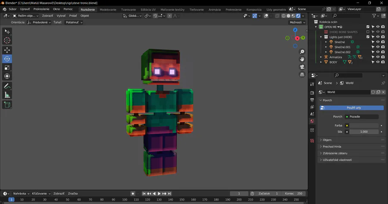
Task: Open the Prekreslenie menu in top bar
Action: point(41,9)
